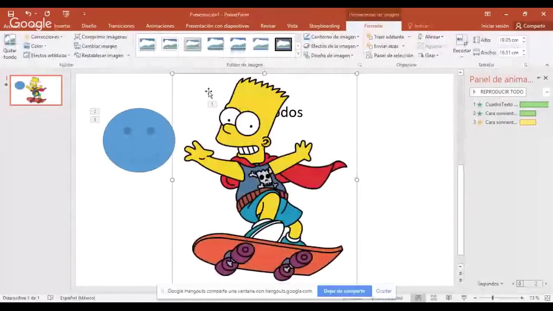Open the Segundos dropdown
This screenshot has height=311, width=553.
(490, 284)
